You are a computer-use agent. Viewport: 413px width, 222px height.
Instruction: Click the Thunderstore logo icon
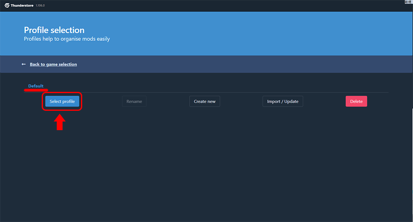tap(7, 5)
